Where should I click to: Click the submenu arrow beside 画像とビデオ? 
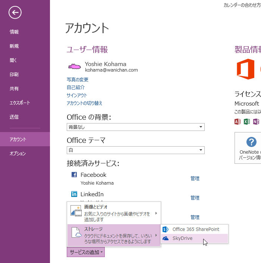156,213
